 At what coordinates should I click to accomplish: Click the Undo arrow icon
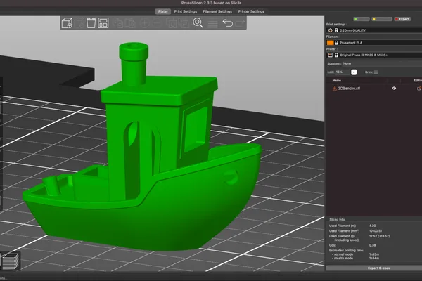click(228, 23)
